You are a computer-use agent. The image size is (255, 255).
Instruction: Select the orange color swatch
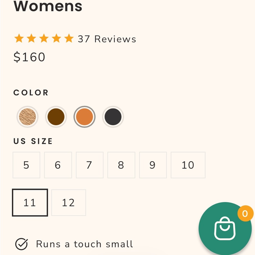coord(84,117)
